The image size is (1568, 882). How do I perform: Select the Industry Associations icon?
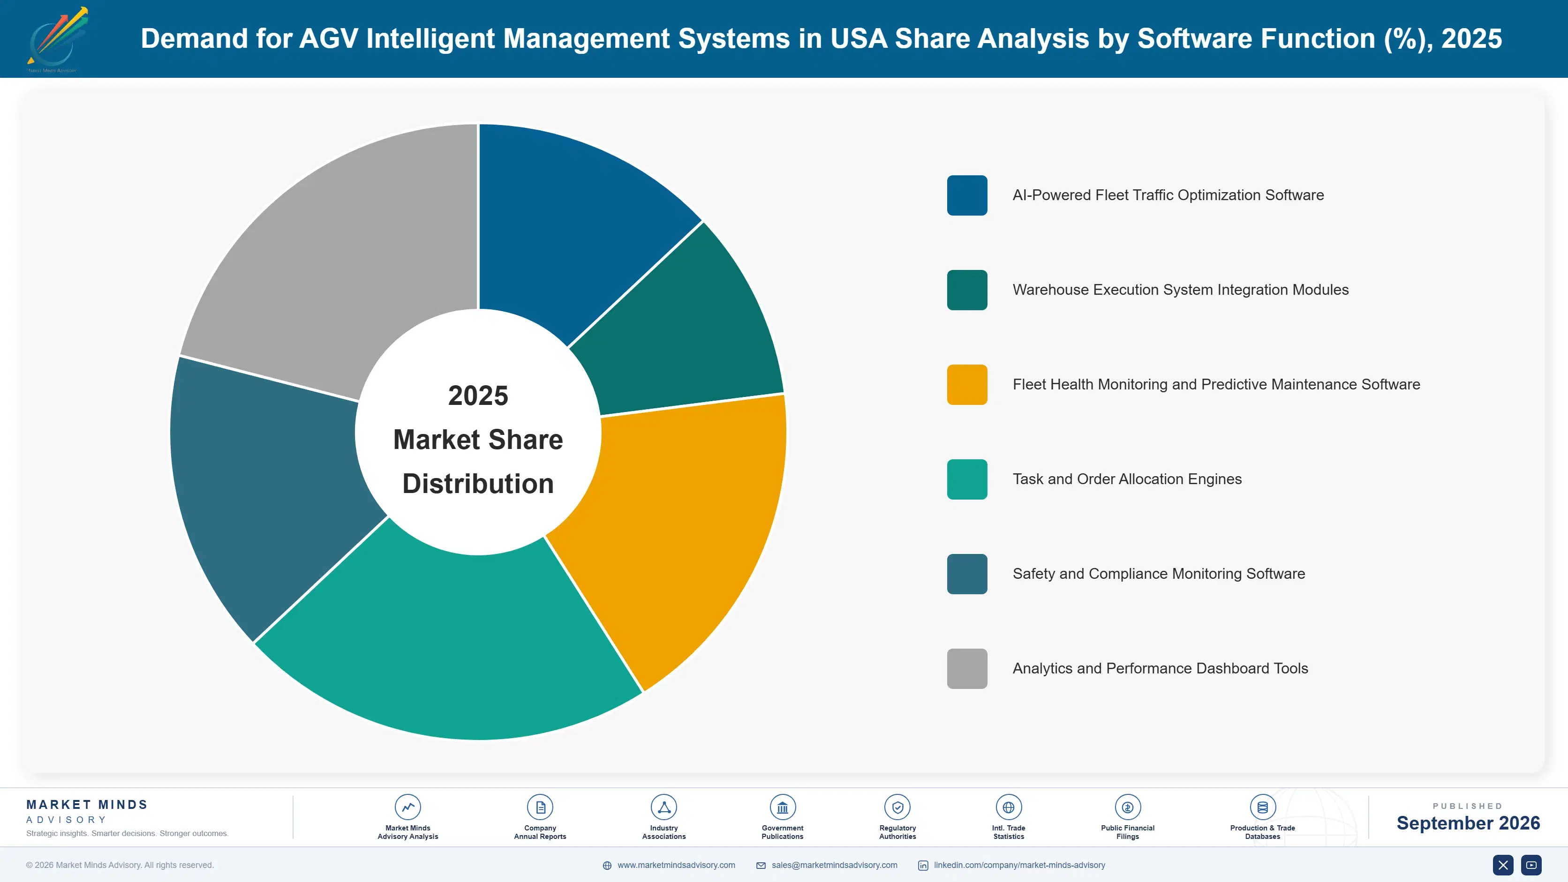663,807
